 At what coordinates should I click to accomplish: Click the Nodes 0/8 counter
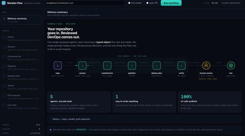click(x=38, y=125)
